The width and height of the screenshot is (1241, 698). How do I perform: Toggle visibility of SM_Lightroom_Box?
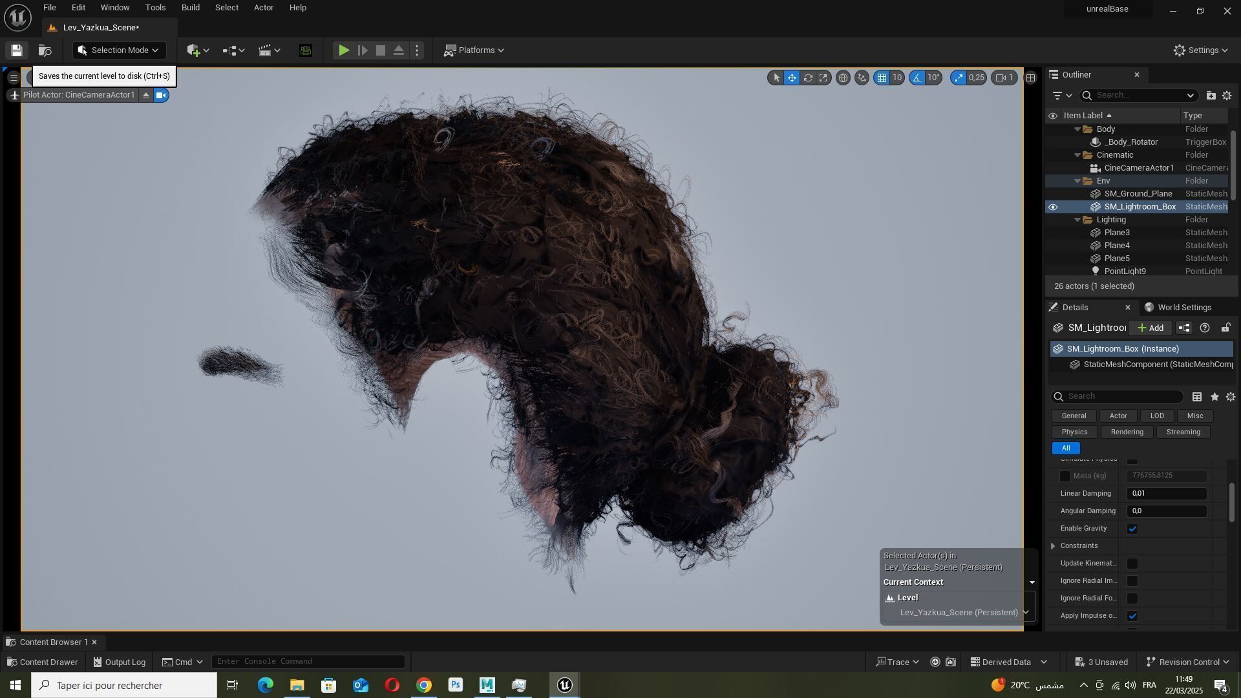pyautogui.click(x=1053, y=207)
